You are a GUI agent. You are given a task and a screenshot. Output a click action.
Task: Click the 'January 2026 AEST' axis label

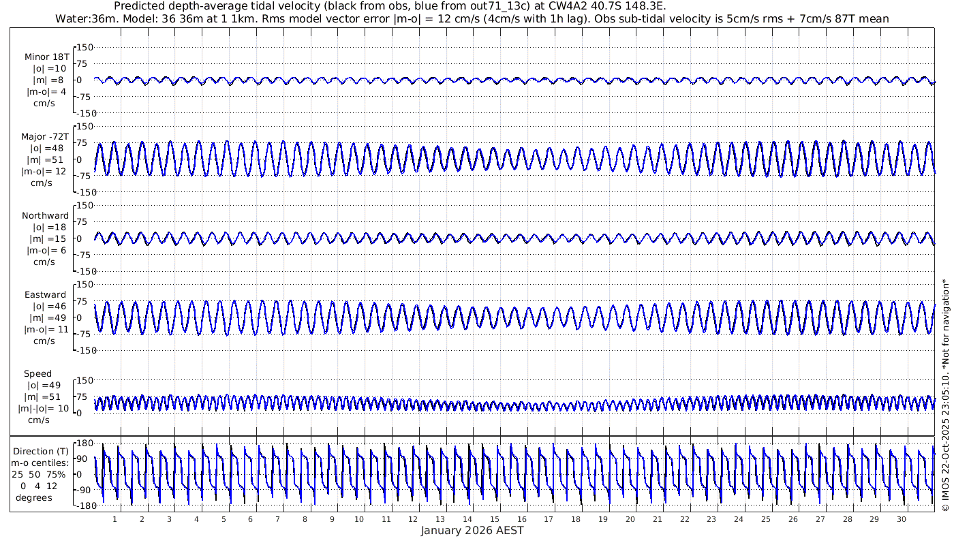[472, 531]
